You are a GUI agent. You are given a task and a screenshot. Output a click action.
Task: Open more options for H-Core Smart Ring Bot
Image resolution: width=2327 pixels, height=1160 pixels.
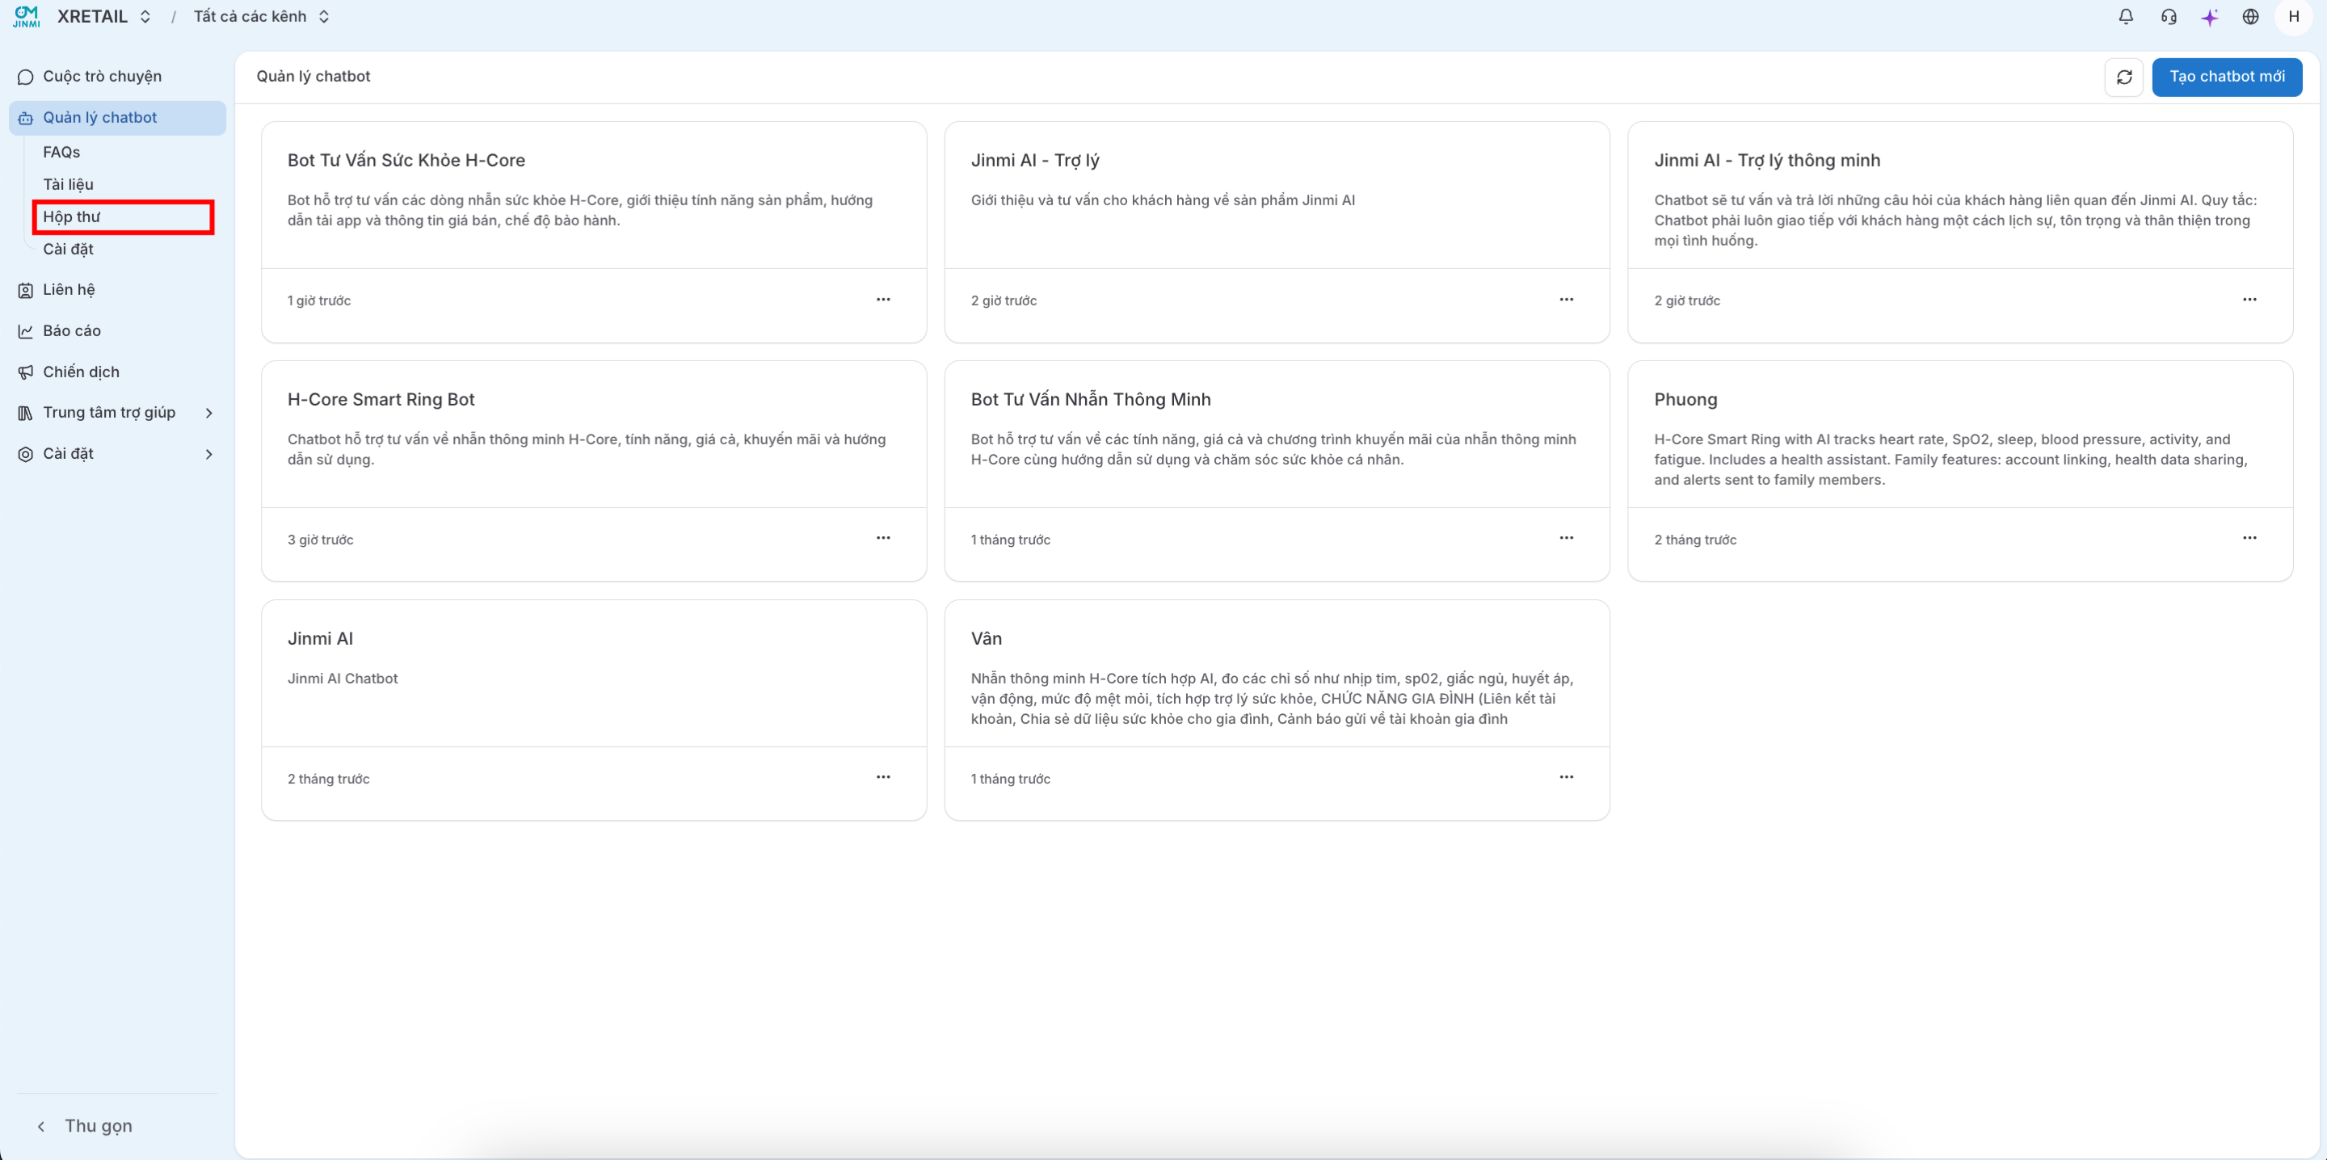[882, 537]
